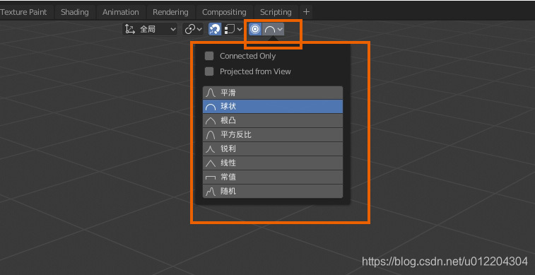Open the Rendering workspace tab
The width and height of the screenshot is (535, 275).
(170, 12)
